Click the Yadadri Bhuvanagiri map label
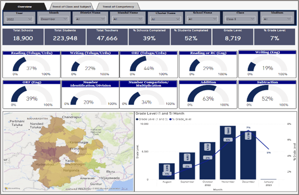 pos(75,162)
